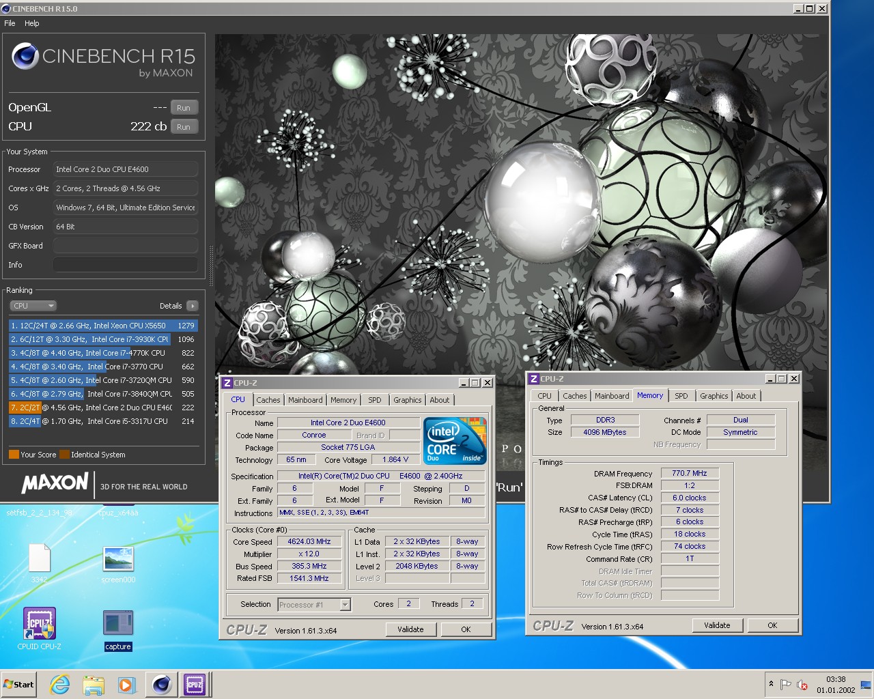Open Mainboard tab in left CPU-Z window
The width and height of the screenshot is (874, 699).
coord(305,400)
